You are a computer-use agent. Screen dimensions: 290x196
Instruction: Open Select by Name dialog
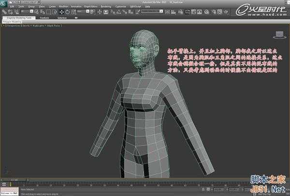[x=43, y=12]
